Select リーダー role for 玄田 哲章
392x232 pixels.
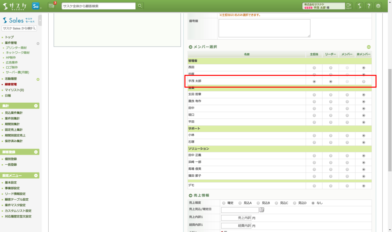point(331,95)
